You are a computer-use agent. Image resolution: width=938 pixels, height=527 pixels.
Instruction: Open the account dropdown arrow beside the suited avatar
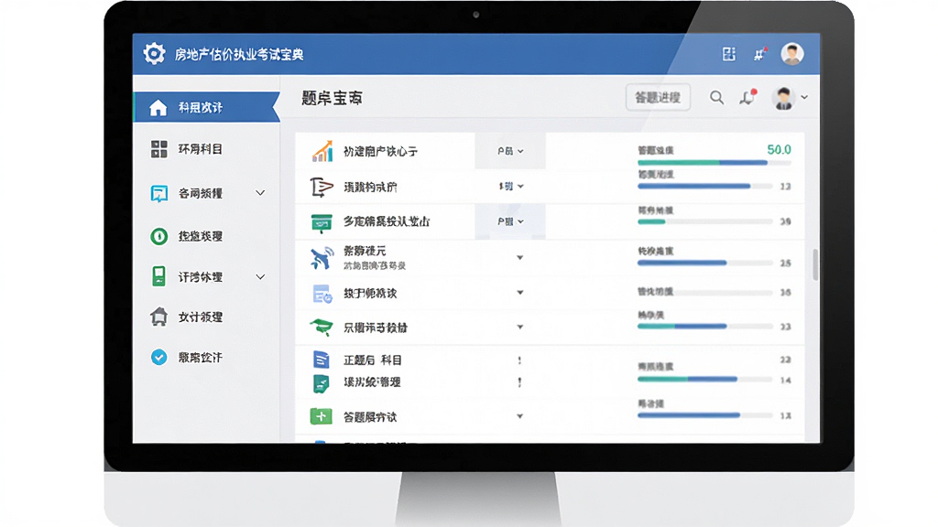804,97
